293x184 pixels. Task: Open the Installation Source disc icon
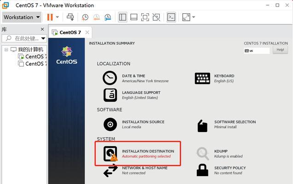(x=110, y=124)
